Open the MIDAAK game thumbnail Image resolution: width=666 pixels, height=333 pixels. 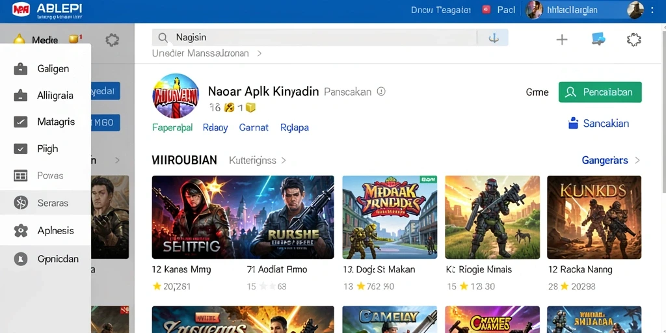tap(390, 217)
